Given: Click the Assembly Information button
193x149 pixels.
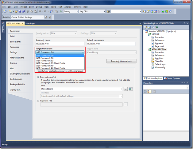Looking at the screenshot, I should click(122, 61).
